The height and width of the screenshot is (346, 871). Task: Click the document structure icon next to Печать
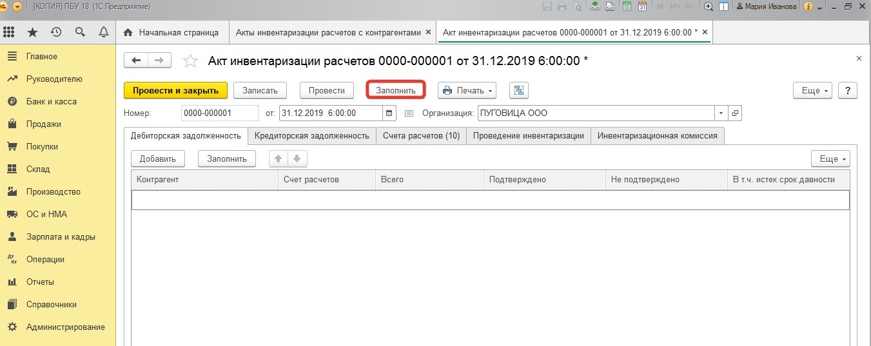pos(518,91)
